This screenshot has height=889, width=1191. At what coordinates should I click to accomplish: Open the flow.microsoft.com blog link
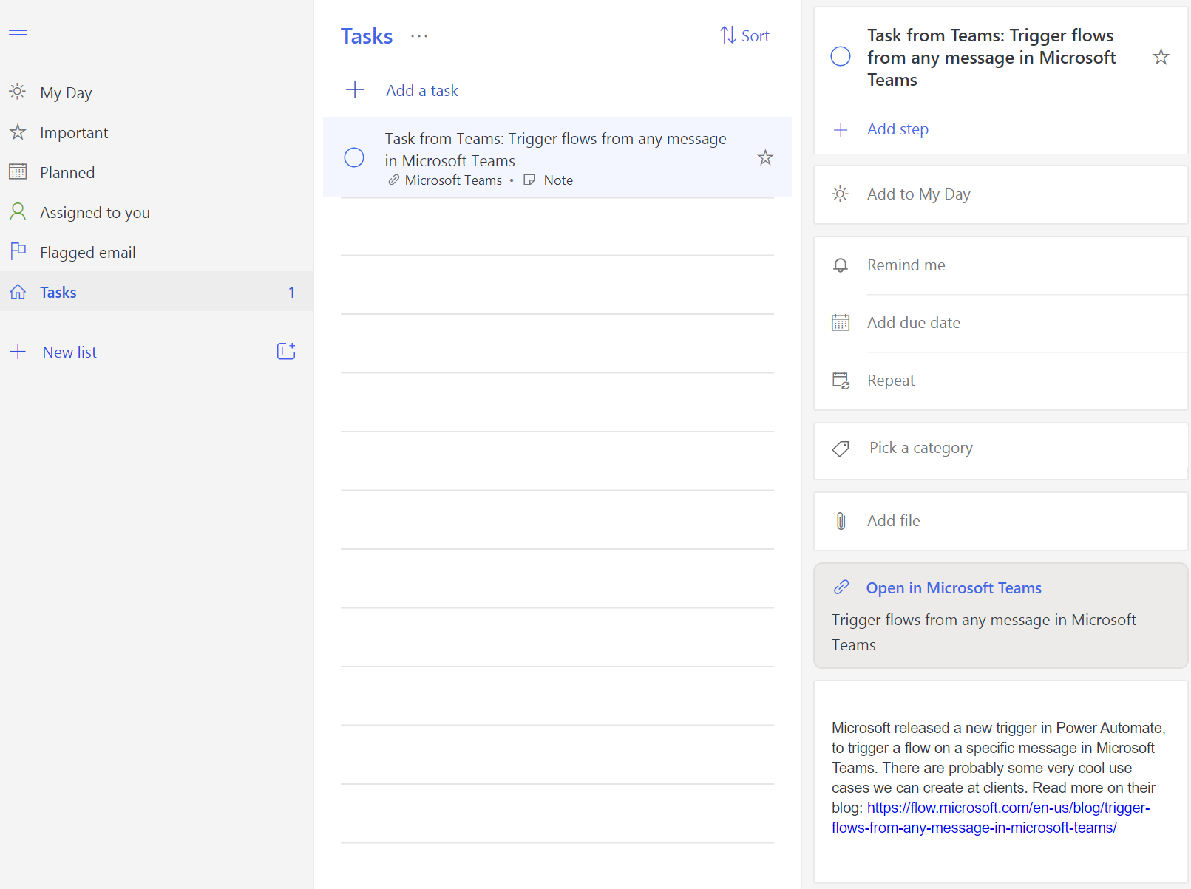point(991,818)
